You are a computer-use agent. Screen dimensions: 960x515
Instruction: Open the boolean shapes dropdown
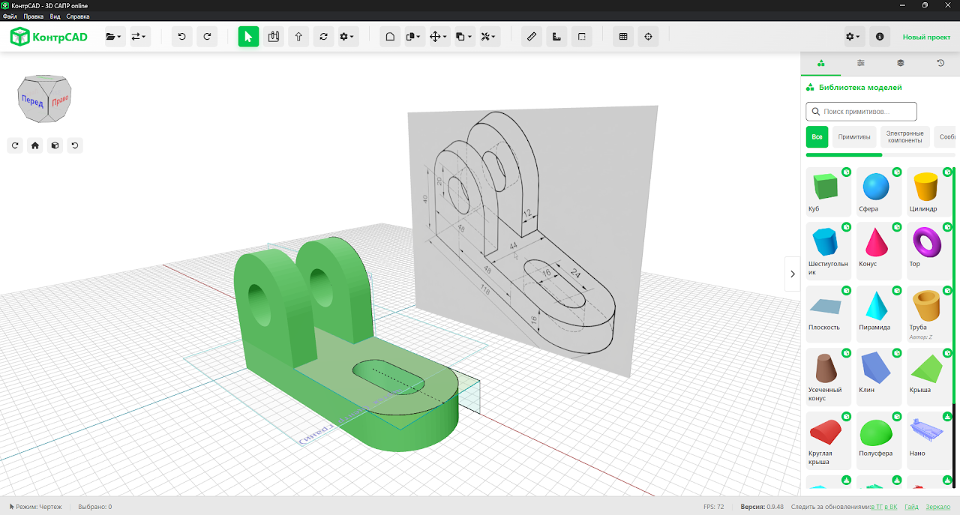[x=414, y=37]
